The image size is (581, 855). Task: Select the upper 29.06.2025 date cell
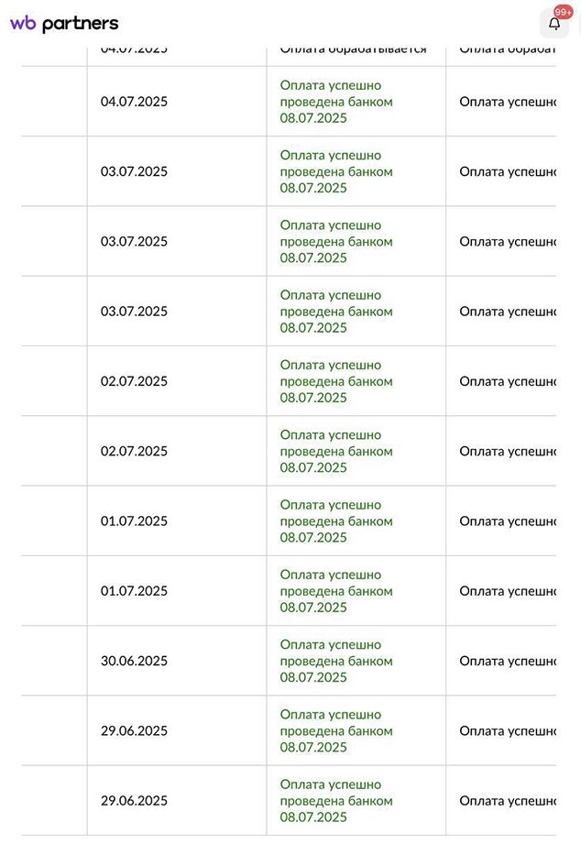coord(134,731)
